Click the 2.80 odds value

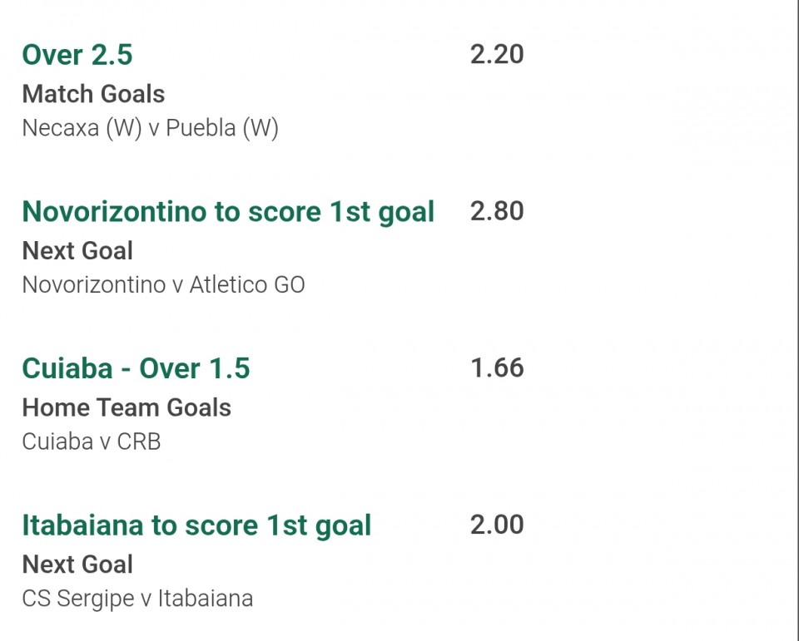click(x=497, y=211)
